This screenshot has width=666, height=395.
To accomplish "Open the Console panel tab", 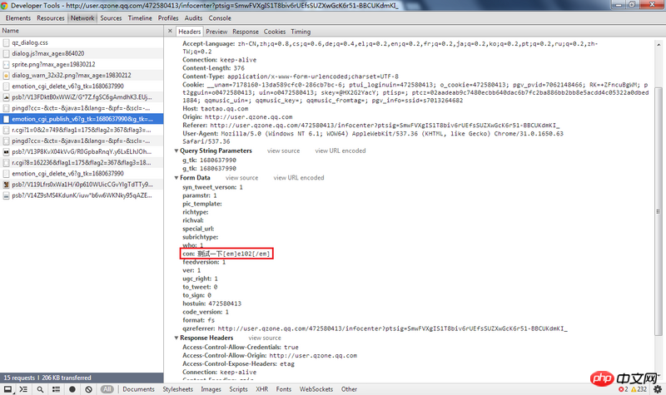I will 220,17.
